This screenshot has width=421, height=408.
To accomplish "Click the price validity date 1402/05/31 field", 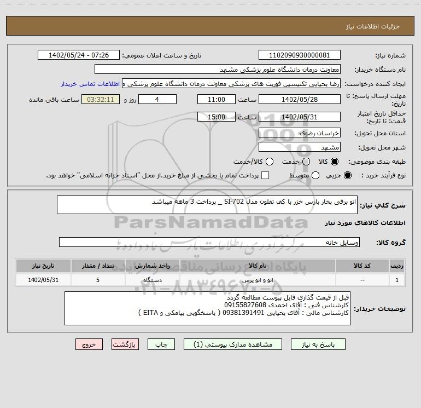I will point(300,117).
